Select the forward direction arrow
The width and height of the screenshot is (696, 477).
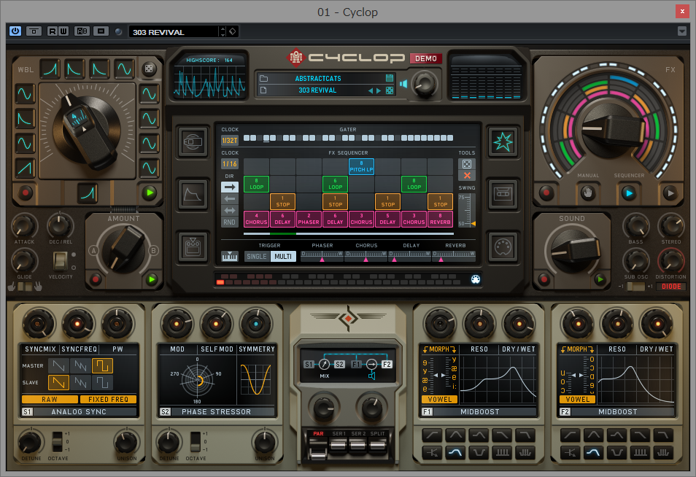coord(230,187)
